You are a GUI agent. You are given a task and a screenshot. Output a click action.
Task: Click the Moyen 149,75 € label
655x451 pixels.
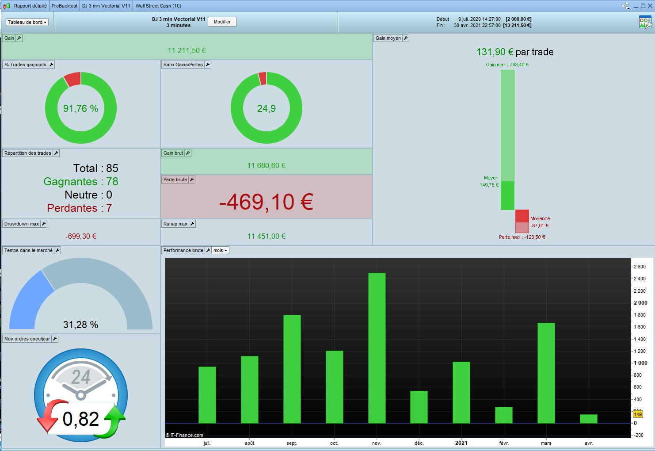pos(489,181)
